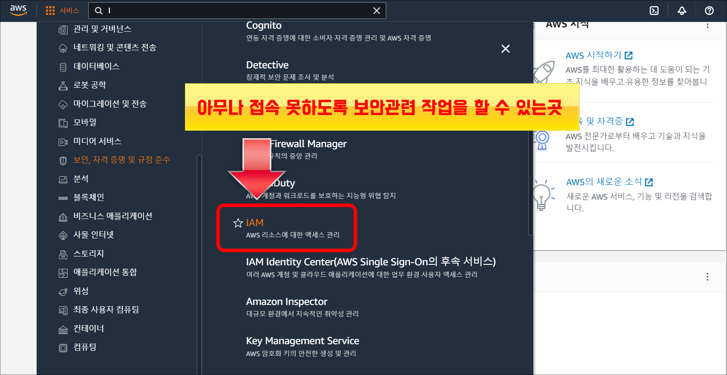Screen dimensions: 727x375
Task: Select 스토리지 category
Action: 89,254
